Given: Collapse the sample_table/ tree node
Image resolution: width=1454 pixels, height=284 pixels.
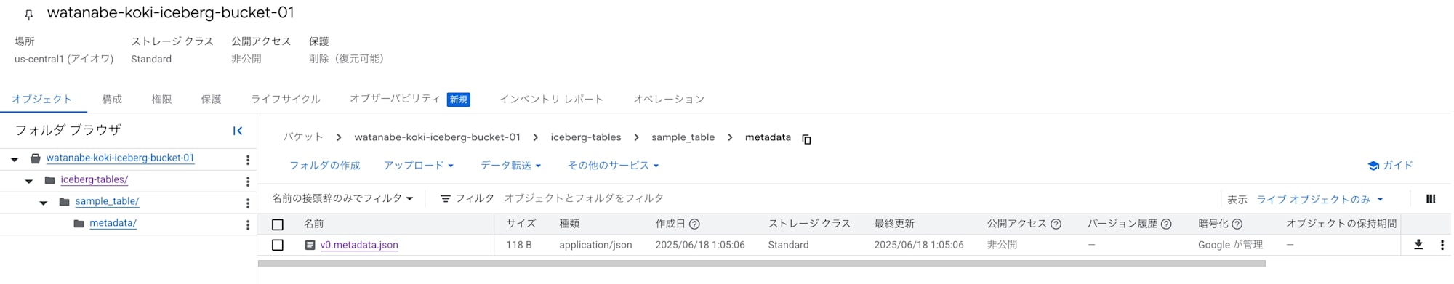Looking at the screenshot, I should coord(44,203).
